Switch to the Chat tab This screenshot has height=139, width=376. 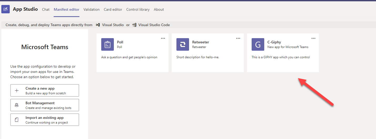tap(46, 9)
